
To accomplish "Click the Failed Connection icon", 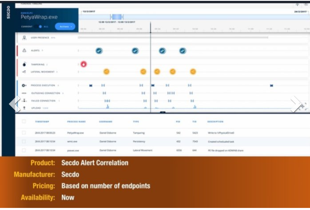I will coord(24,100).
